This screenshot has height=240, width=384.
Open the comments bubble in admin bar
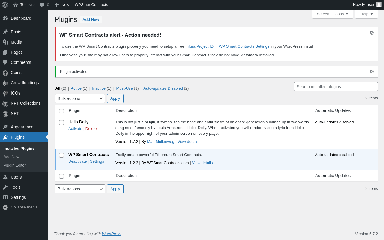pos(42,5)
